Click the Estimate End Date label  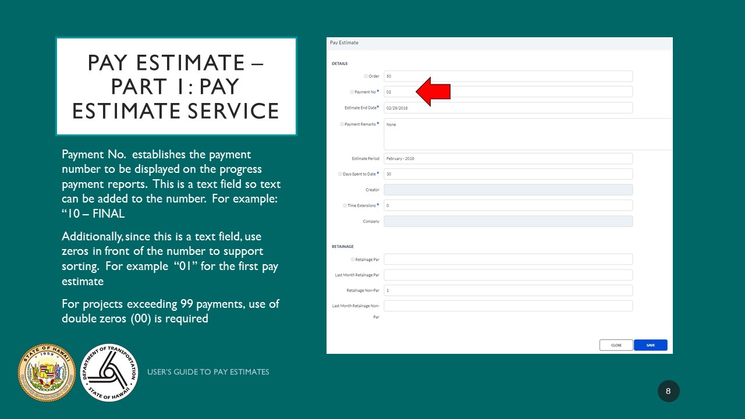pyautogui.click(x=360, y=108)
